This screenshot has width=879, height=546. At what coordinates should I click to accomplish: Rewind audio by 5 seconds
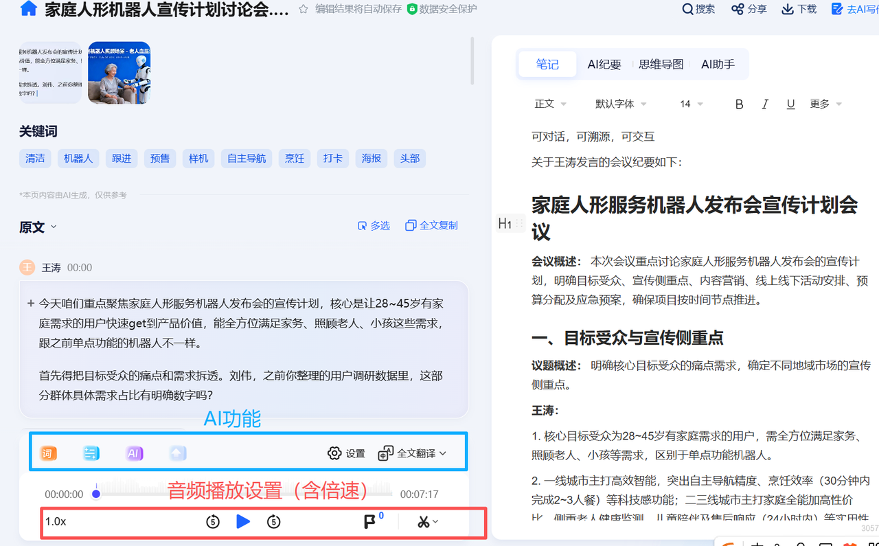click(x=213, y=522)
